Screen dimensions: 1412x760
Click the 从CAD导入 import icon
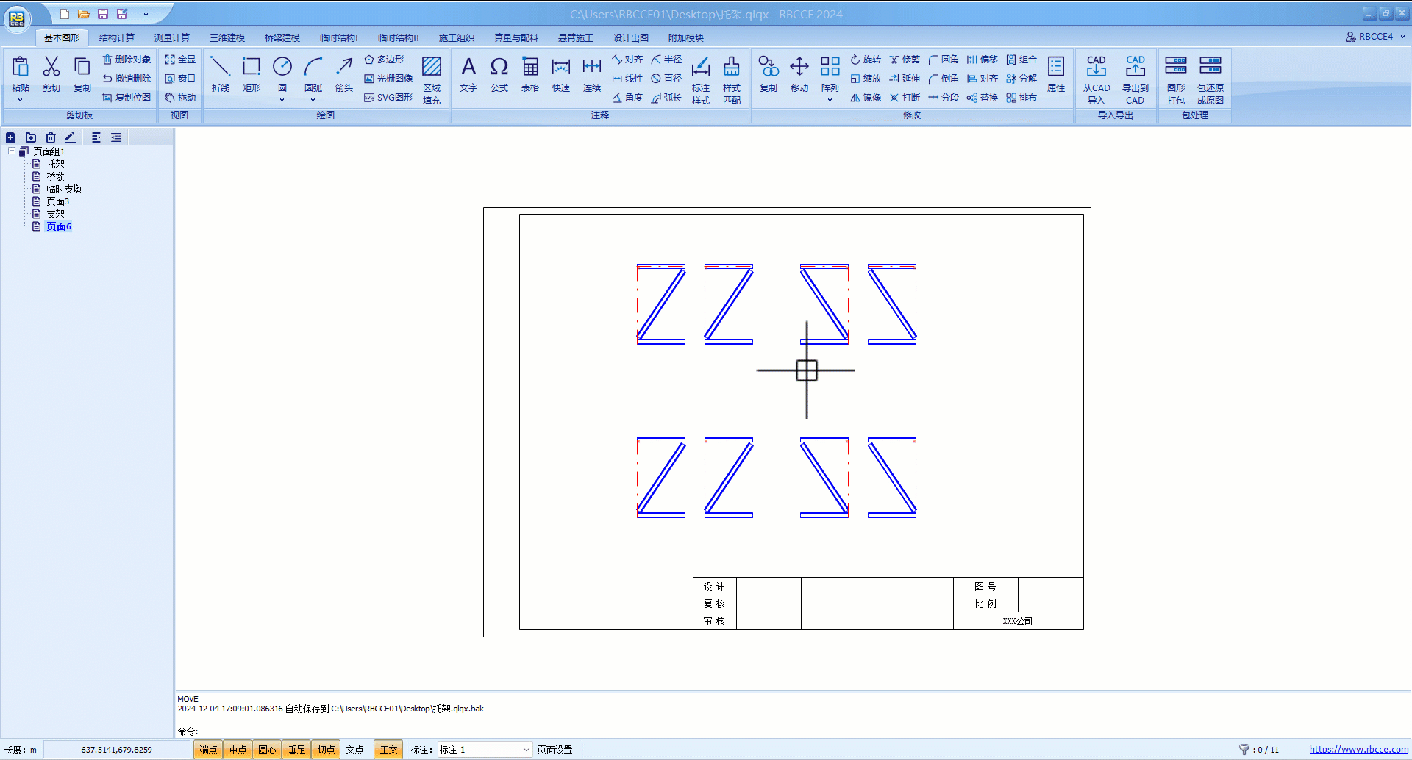tap(1096, 68)
